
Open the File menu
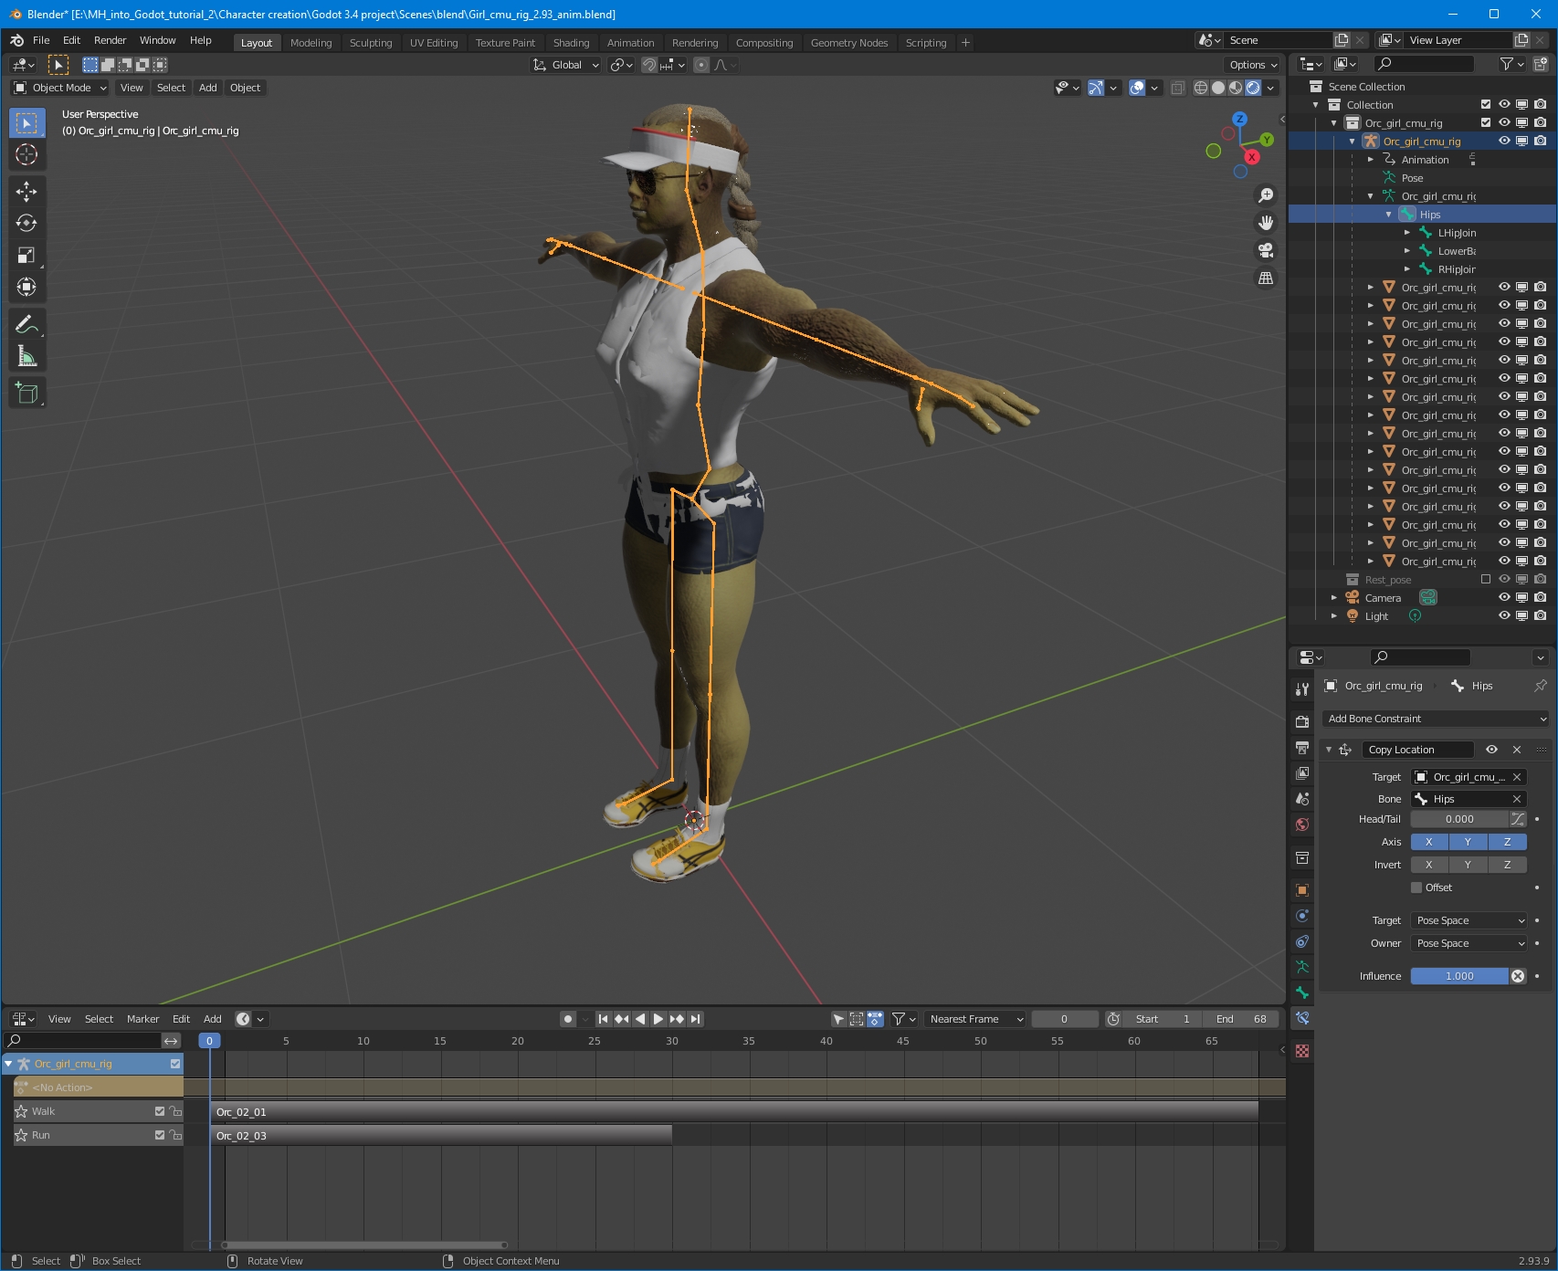[41, 40]
